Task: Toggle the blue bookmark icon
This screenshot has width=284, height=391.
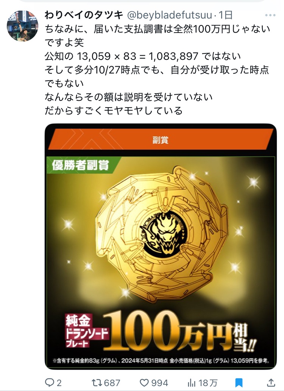Action: pyautogui.click(x=239, y=383)
